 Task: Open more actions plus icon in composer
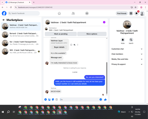(46, 99)
